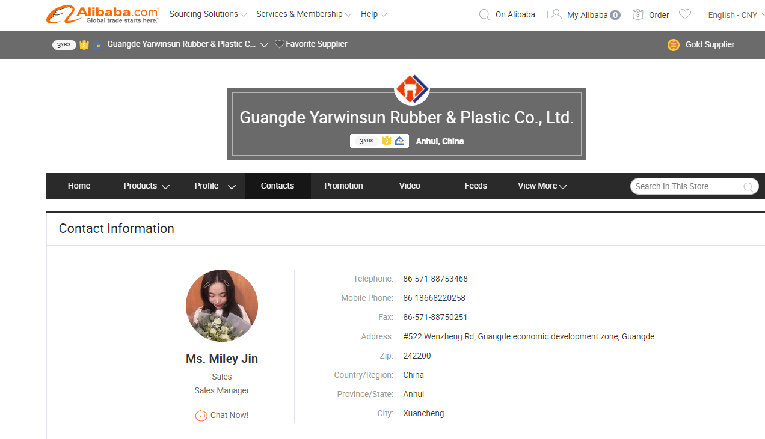This screenshot has height=439, width=765.
Task: Open the English - CNY language selector
Action: pyautogui.click(x=736, y=15)
